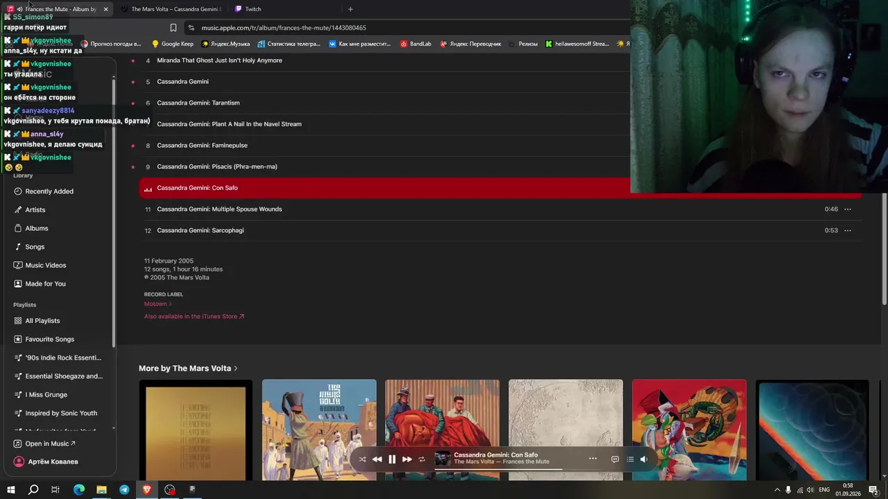Open the '90s Indie Rock Essentials playlist
This screenshot has width=888, height=499.
[63, 358]
